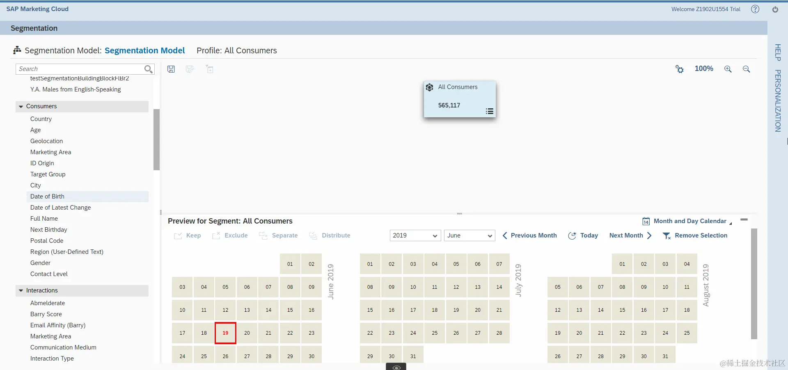This screenshot has width=788, height=370.
Task: Jump to Today in calendar
Action: [x=583, y=235]
